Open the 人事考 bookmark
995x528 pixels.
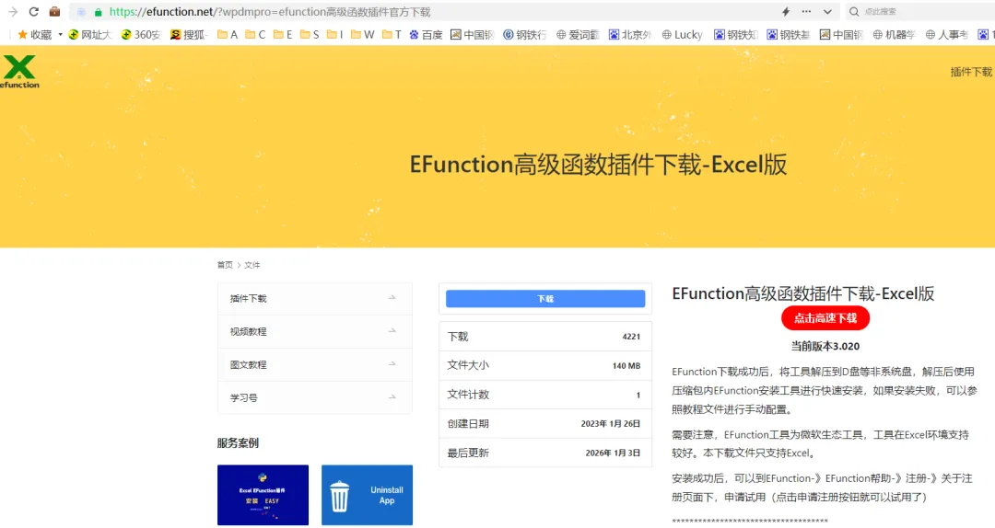pyautogui.click(x=947, y=34)
